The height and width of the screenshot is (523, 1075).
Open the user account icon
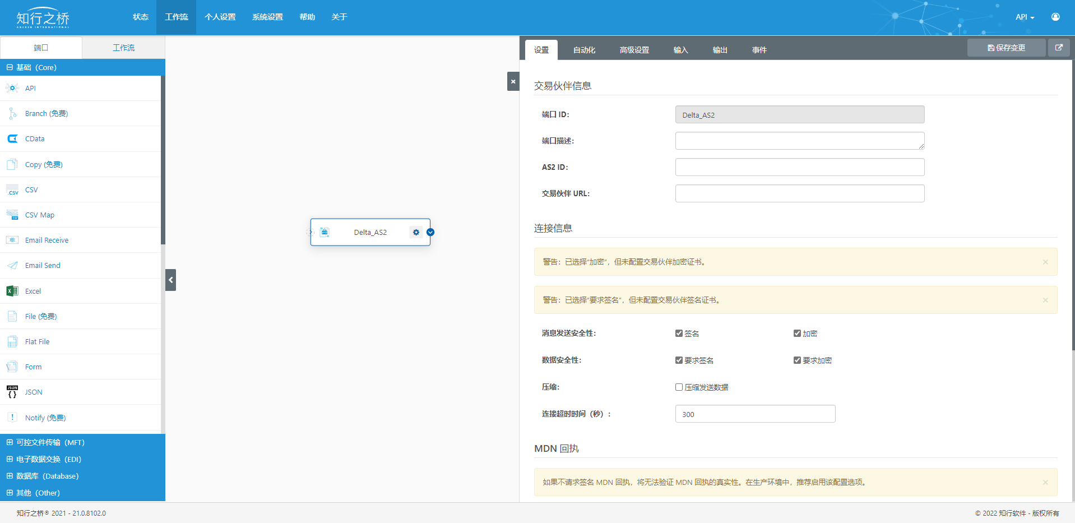coord(1055,17)
